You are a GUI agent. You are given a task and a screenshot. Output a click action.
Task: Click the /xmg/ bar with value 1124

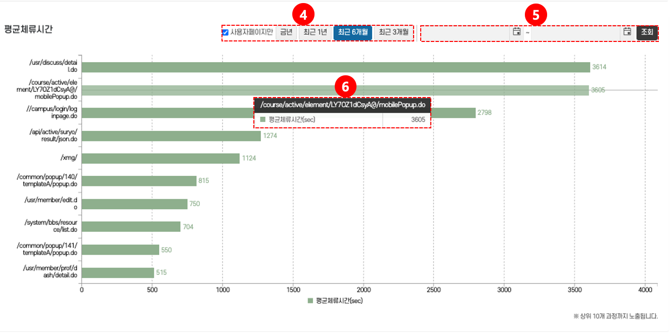point(160,159)
